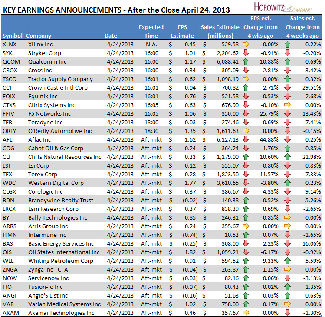Viewport: 325px width, 317px height.
Task: Click yellow sales arrow for Varian Medical Systems
Action: click(x=288, y=304)
